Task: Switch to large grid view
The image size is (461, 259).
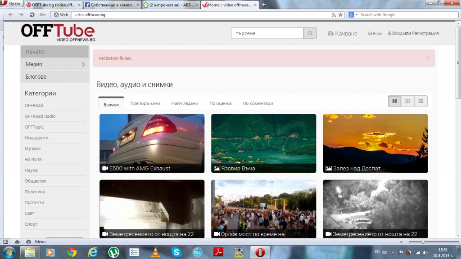Action: 395,101
